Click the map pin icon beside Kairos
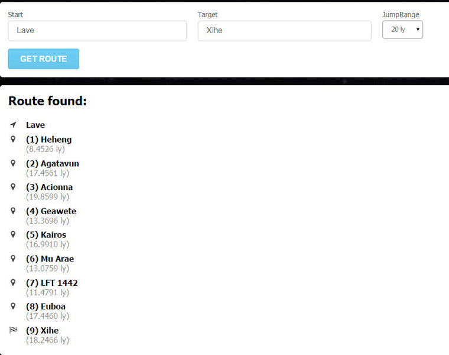The width and height of the screenshot is (449, 355). click(13, 234)
